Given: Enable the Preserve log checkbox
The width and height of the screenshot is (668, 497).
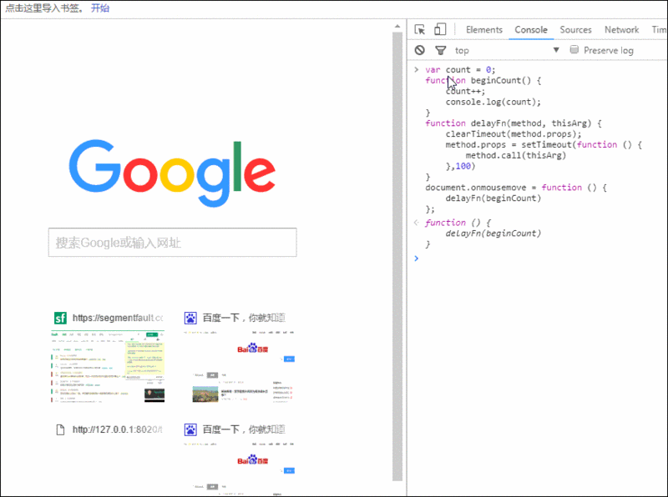Looking at the screenshot, I should 574,50.
